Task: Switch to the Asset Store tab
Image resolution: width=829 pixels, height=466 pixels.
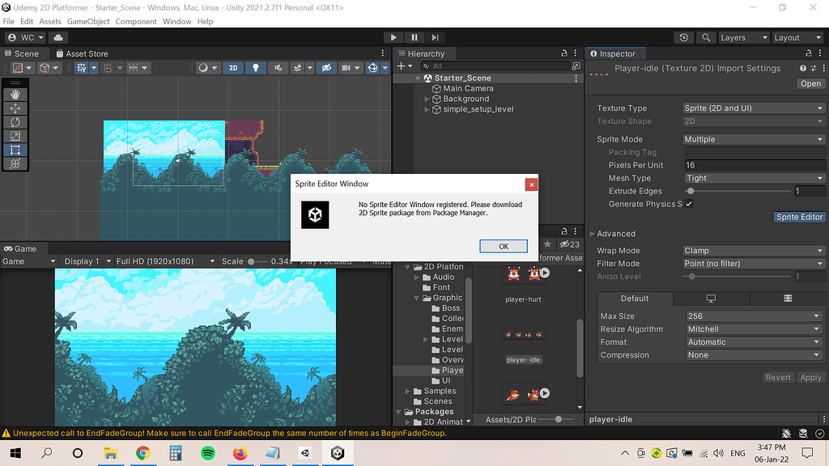Action: tap(85, 53)
